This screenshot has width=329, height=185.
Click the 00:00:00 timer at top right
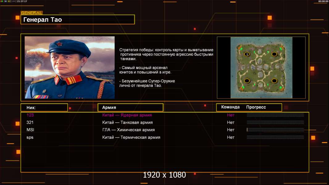(x=323, y=1)
